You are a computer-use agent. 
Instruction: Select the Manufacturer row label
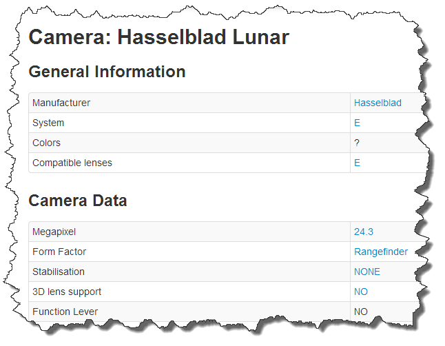pos(61,103)
